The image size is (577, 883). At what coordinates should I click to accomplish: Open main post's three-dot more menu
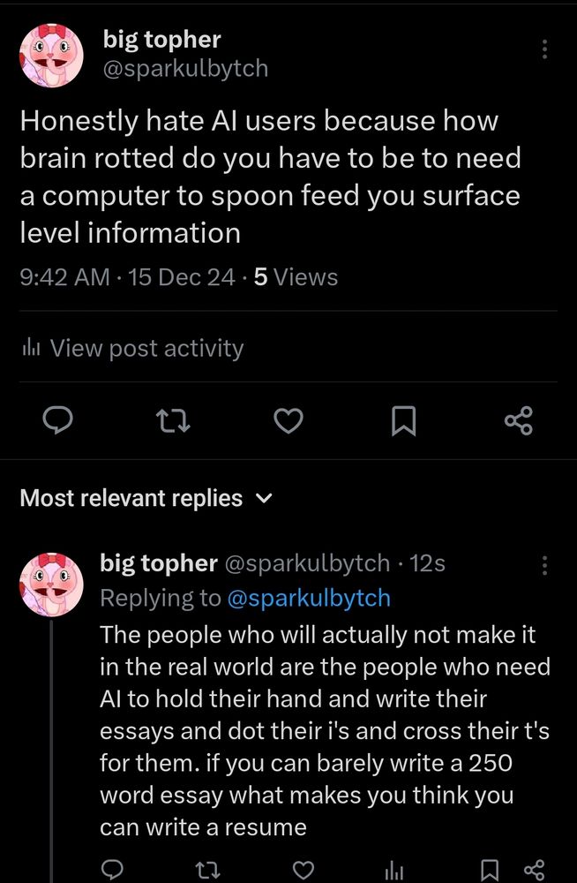(x=545, y=49)
